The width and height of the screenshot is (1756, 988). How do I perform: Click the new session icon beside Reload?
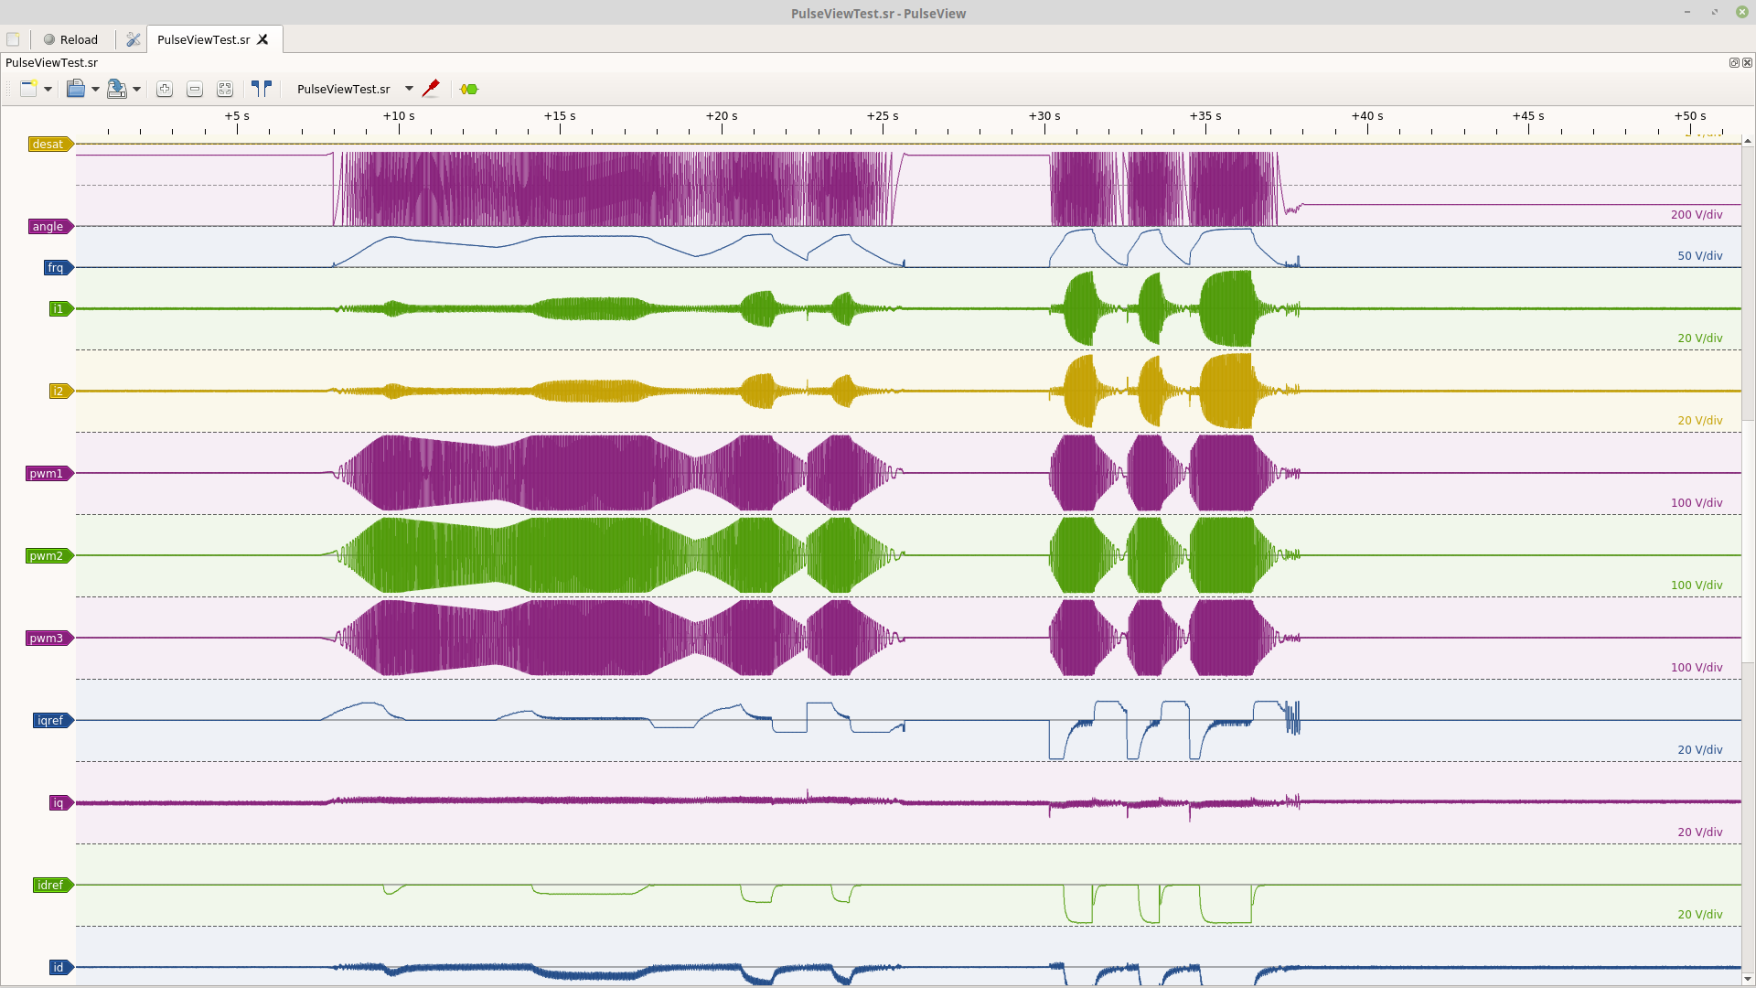13,39
